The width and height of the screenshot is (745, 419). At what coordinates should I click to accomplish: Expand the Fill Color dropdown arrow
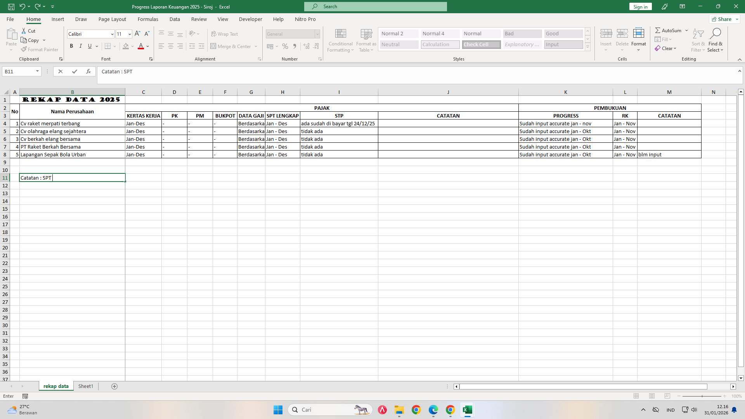pos(132,46)
